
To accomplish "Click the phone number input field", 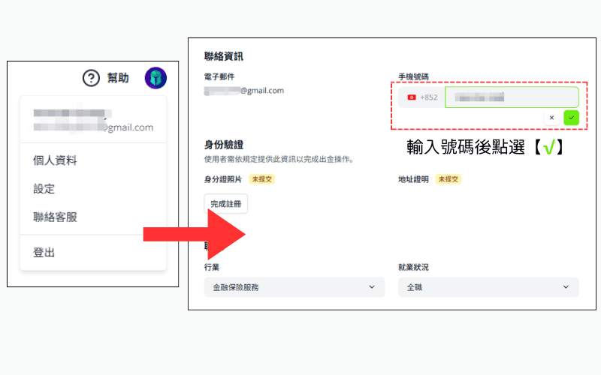I will coord(512,97).
